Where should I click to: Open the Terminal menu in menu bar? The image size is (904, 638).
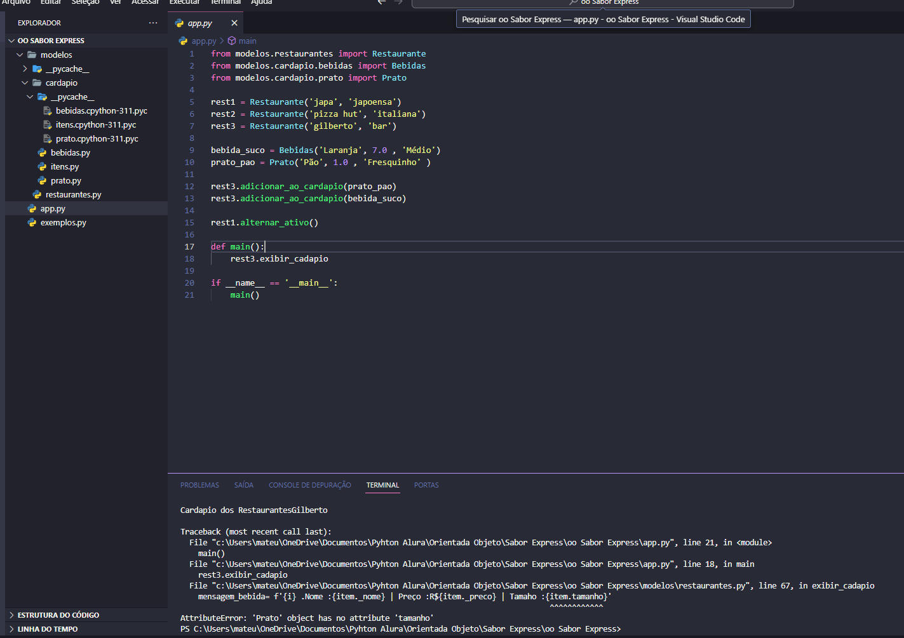(x=226, y=3)
